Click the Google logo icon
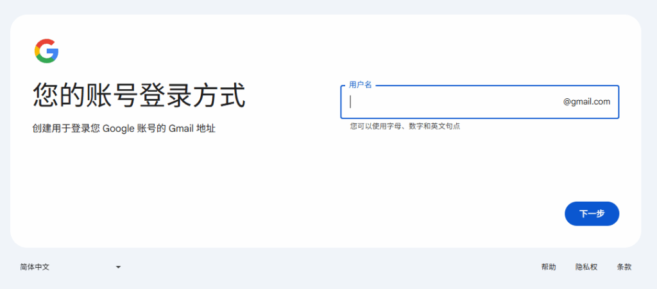This screenshot has width=657, height=289. (46, 51)
